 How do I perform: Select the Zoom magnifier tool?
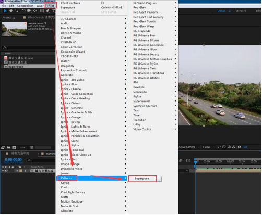(17, 11)
